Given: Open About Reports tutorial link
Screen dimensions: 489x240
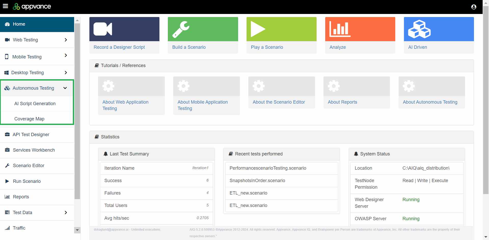Looking at the screenshot, I should click(343, 102).
